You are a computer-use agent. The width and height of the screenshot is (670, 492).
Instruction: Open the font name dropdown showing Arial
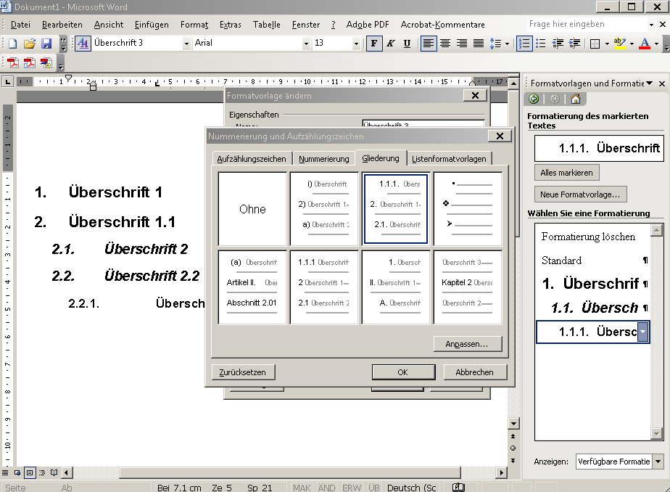[305, 44]
